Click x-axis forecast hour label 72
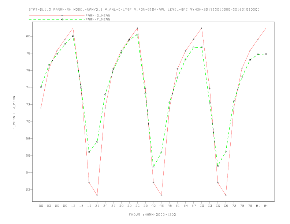This screenshot has width=290, height=224. tap(234, 206)
